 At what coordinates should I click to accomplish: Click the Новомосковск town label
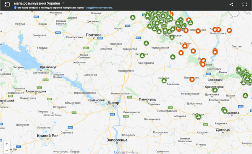point(121,93)
